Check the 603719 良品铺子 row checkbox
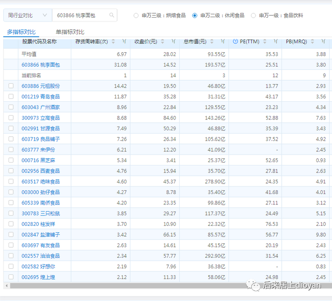Image resolution: width=332 pixels, height=301 pixels. click(11, 139)
